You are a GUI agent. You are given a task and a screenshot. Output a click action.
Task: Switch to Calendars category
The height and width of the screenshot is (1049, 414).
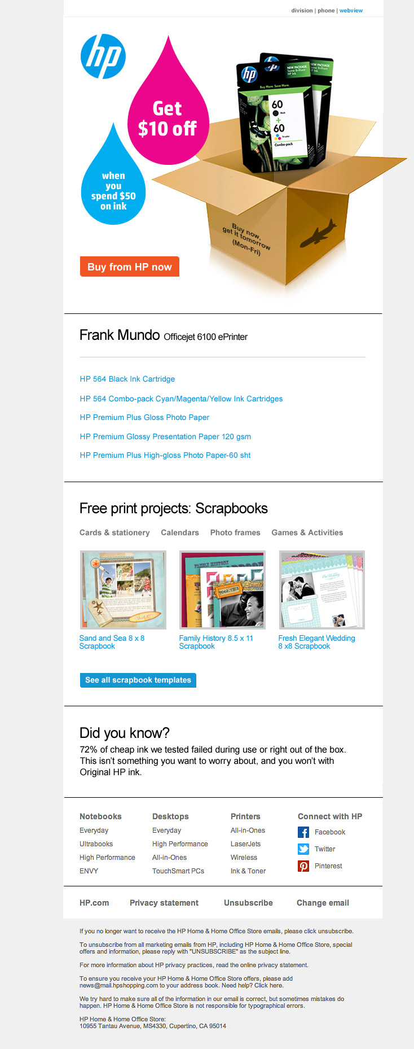pos(180,532)
